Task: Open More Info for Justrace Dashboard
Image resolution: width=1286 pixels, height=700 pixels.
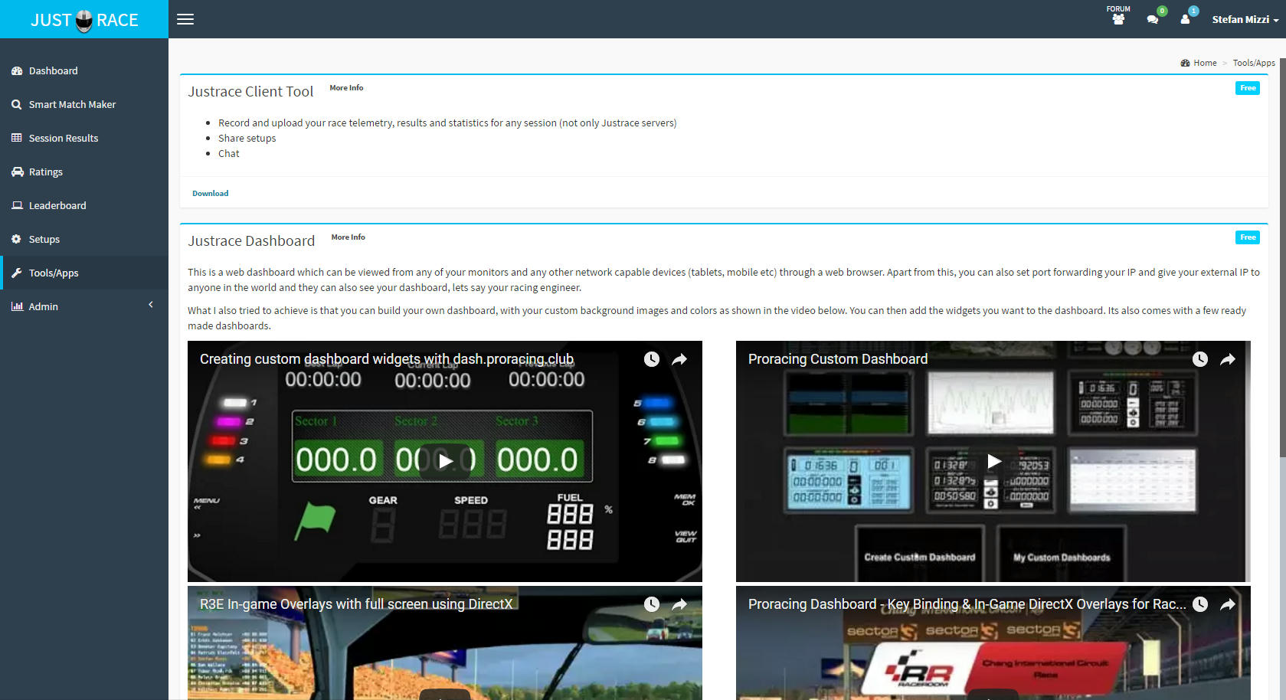Action: pyautogui.click(x=348, y=237)
